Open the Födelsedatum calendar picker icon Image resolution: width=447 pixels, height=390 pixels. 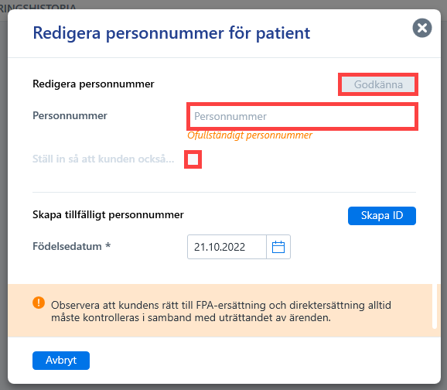tap(278, 247)
